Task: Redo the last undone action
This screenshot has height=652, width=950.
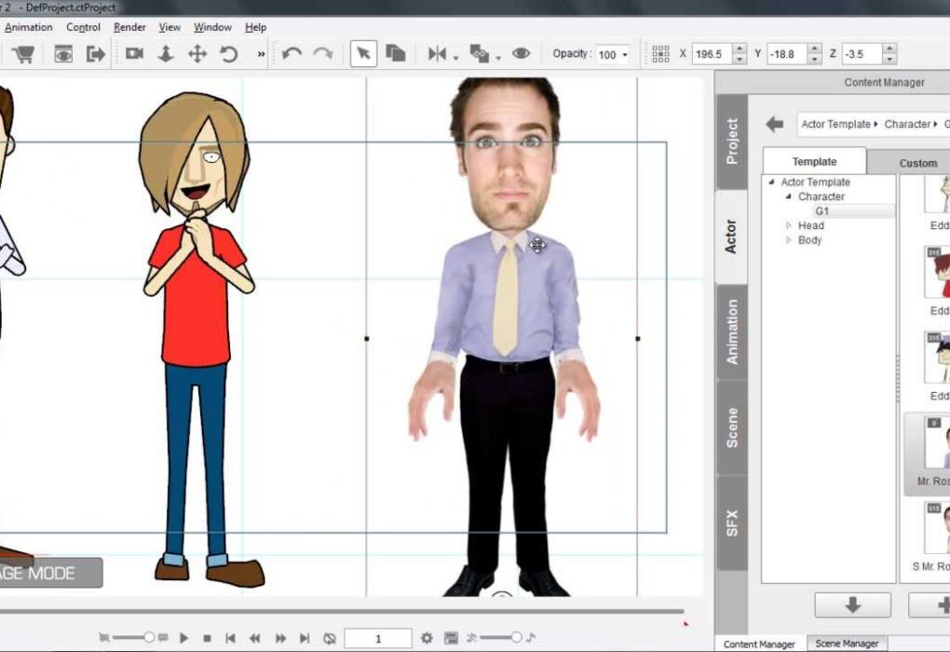Action: pos(323,54)
